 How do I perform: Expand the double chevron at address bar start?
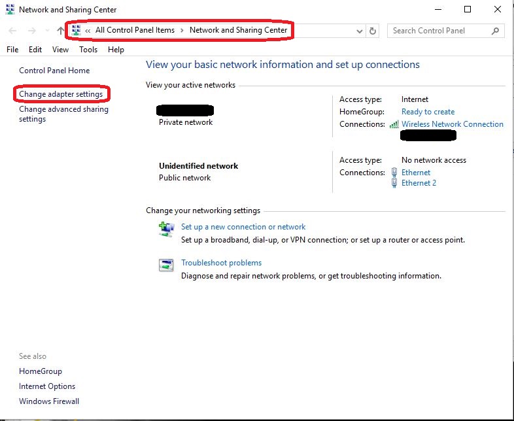[88, 31]
